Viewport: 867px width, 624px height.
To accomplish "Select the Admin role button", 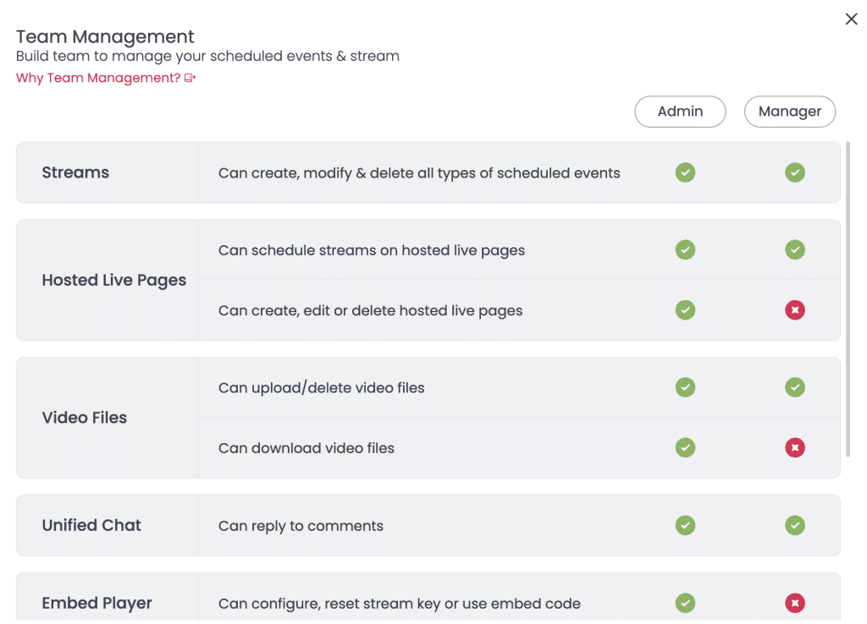I will click(680, 112).
